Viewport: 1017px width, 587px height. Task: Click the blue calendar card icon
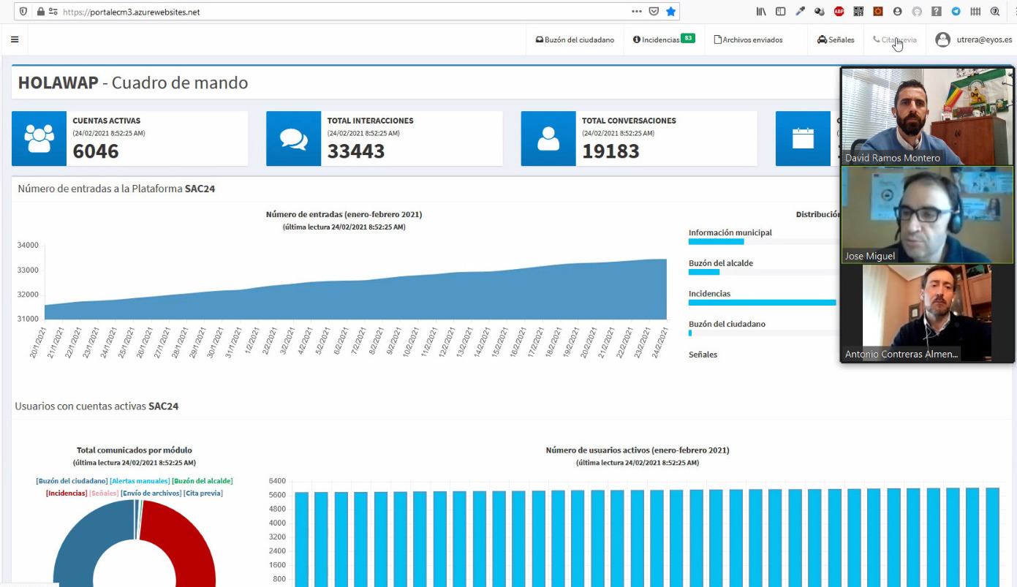tap(803, 139)
